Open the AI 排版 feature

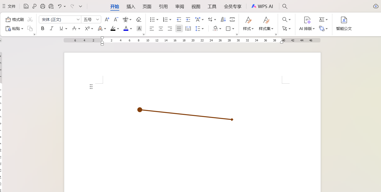pos(306,24)
